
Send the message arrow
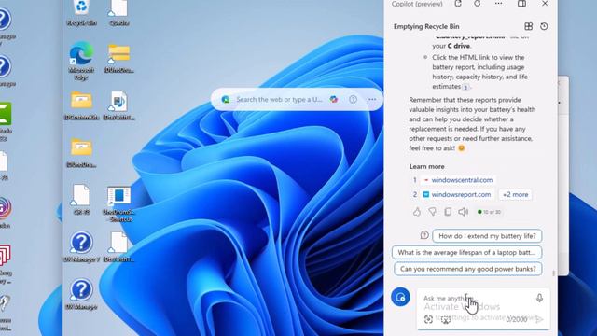[539, 319]
